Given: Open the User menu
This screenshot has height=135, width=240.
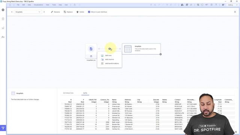Looking at the screenshot, I should tap(66, 5).
